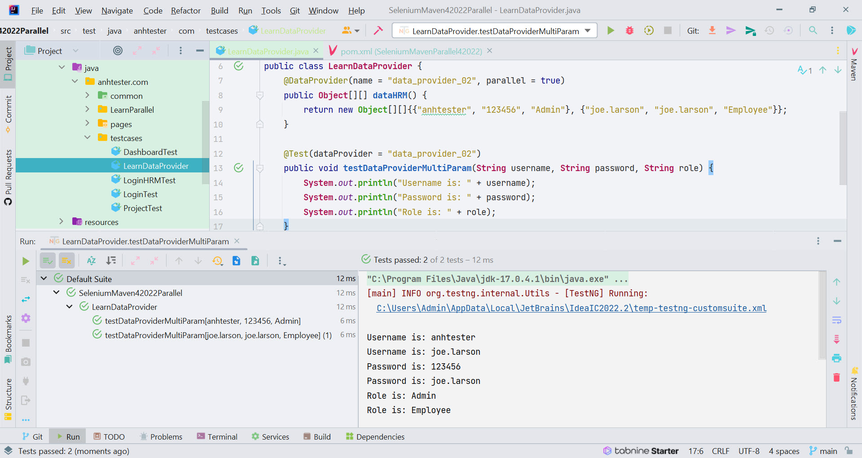Click inspection warnings widget in editor
The width and height of the screenshot is (862, 458).
(805, 70)
